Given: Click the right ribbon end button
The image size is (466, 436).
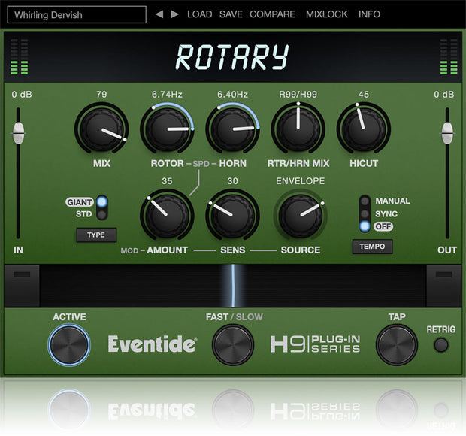Looking at the screenshot, I should 444,286.
